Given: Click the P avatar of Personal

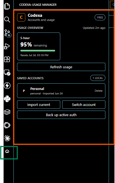Looking at the screenshot, I should (x=24, y=91).
